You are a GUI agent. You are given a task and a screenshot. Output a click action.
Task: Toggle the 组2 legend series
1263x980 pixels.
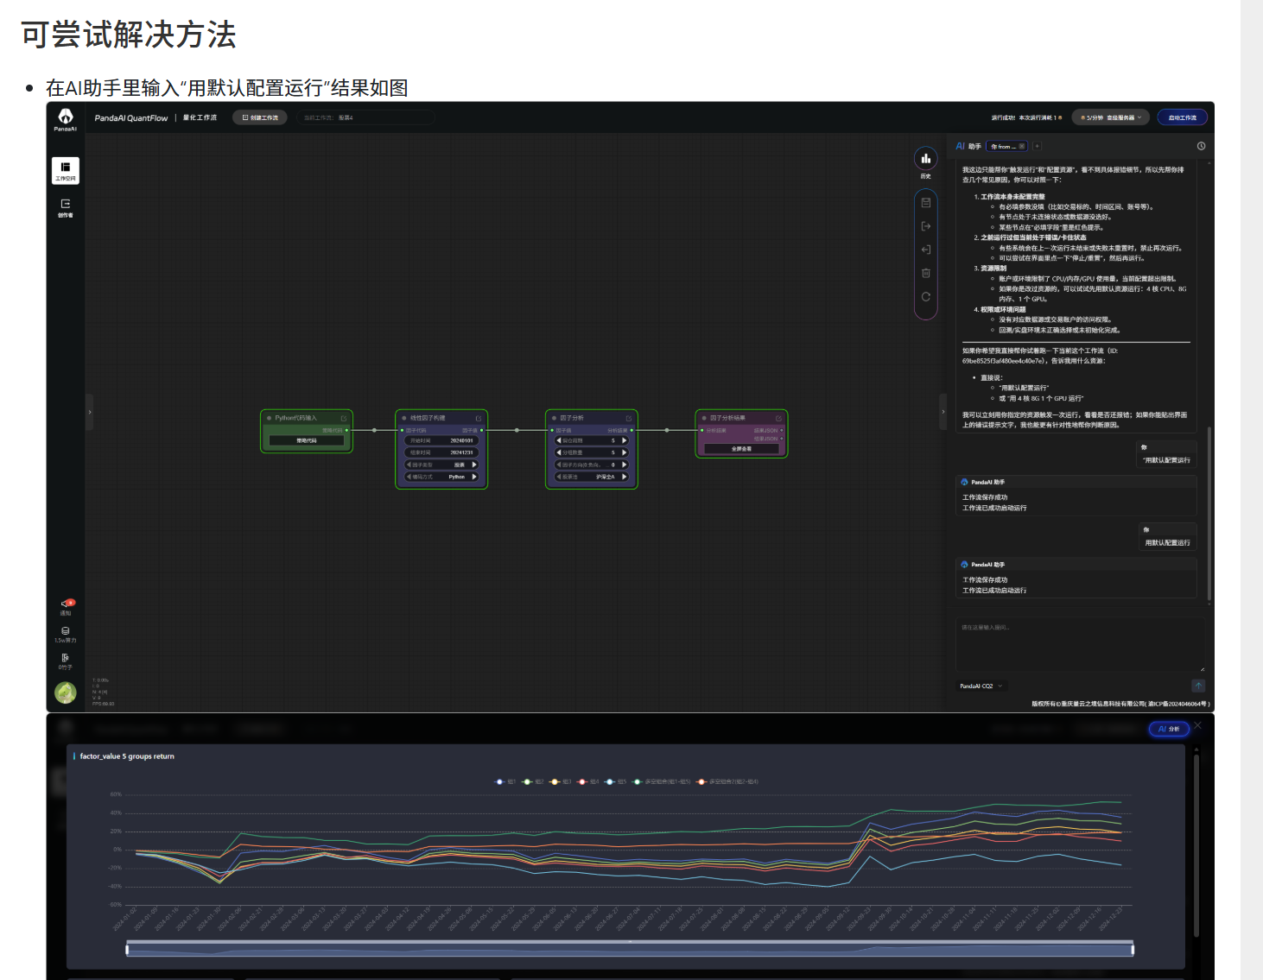pos(533,782)
